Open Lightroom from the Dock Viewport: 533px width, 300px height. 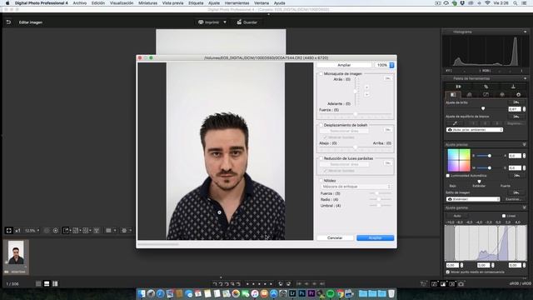pyautogui.click(x=292, y=293)
